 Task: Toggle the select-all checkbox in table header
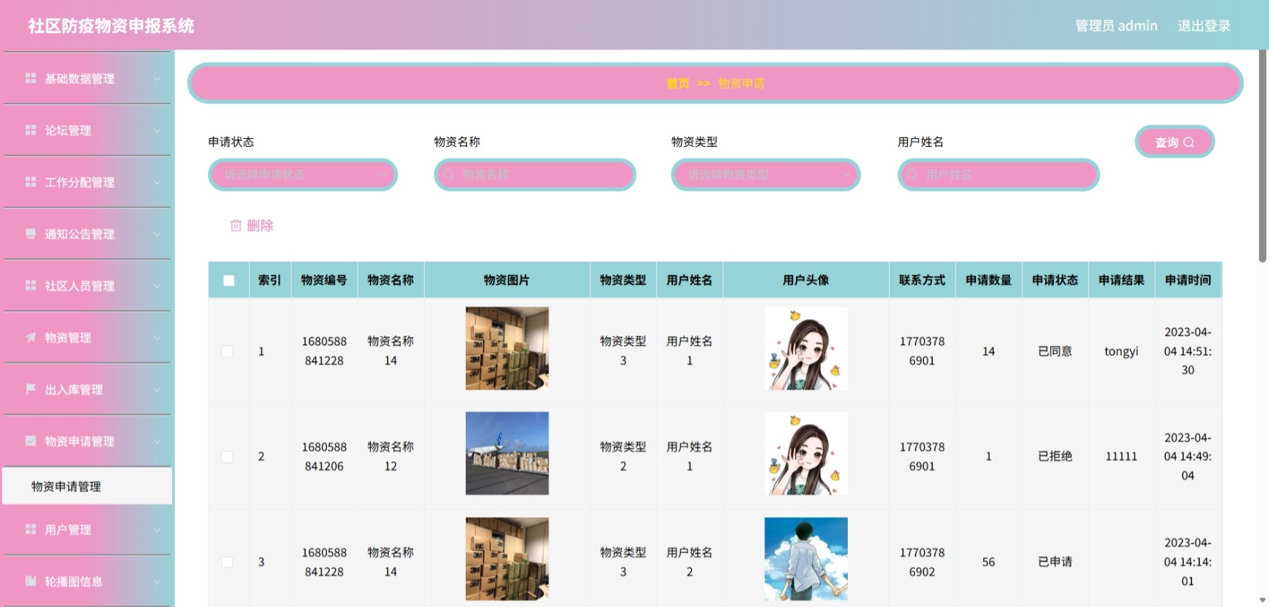click(229, 280)
